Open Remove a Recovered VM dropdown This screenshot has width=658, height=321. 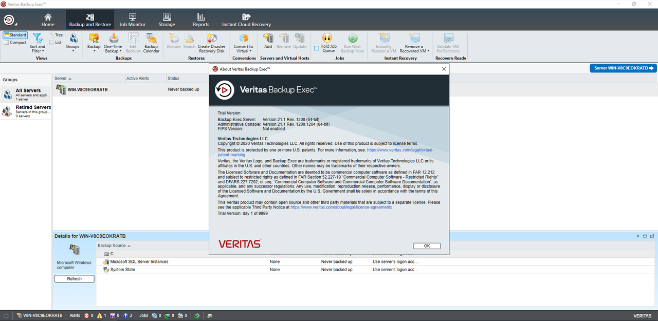(x=414, y=43)
